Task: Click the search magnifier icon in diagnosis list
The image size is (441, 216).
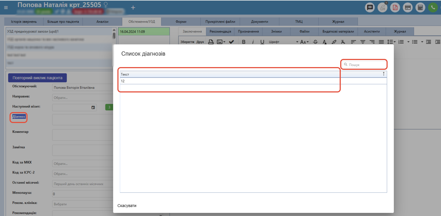Action: [346, 64]
